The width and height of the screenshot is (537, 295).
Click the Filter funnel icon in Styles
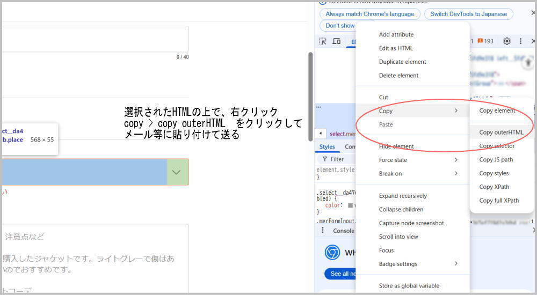pos(324,159)
